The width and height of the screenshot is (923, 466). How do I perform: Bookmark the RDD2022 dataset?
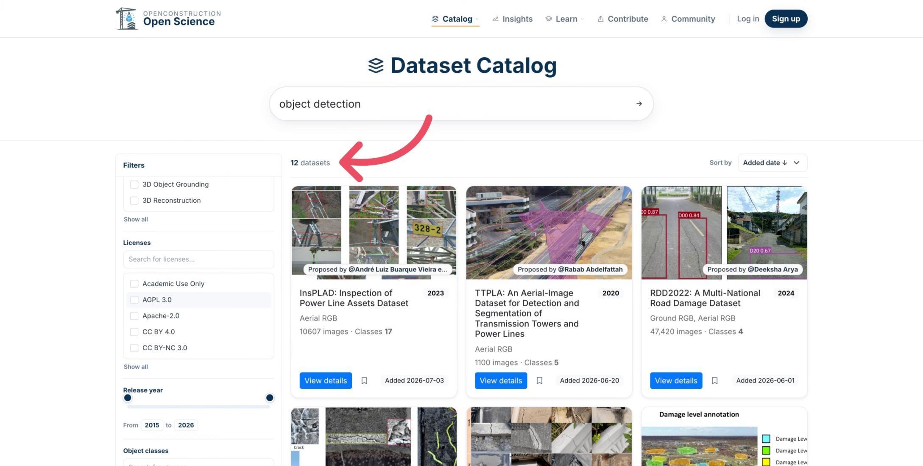[x=714, y=381]
